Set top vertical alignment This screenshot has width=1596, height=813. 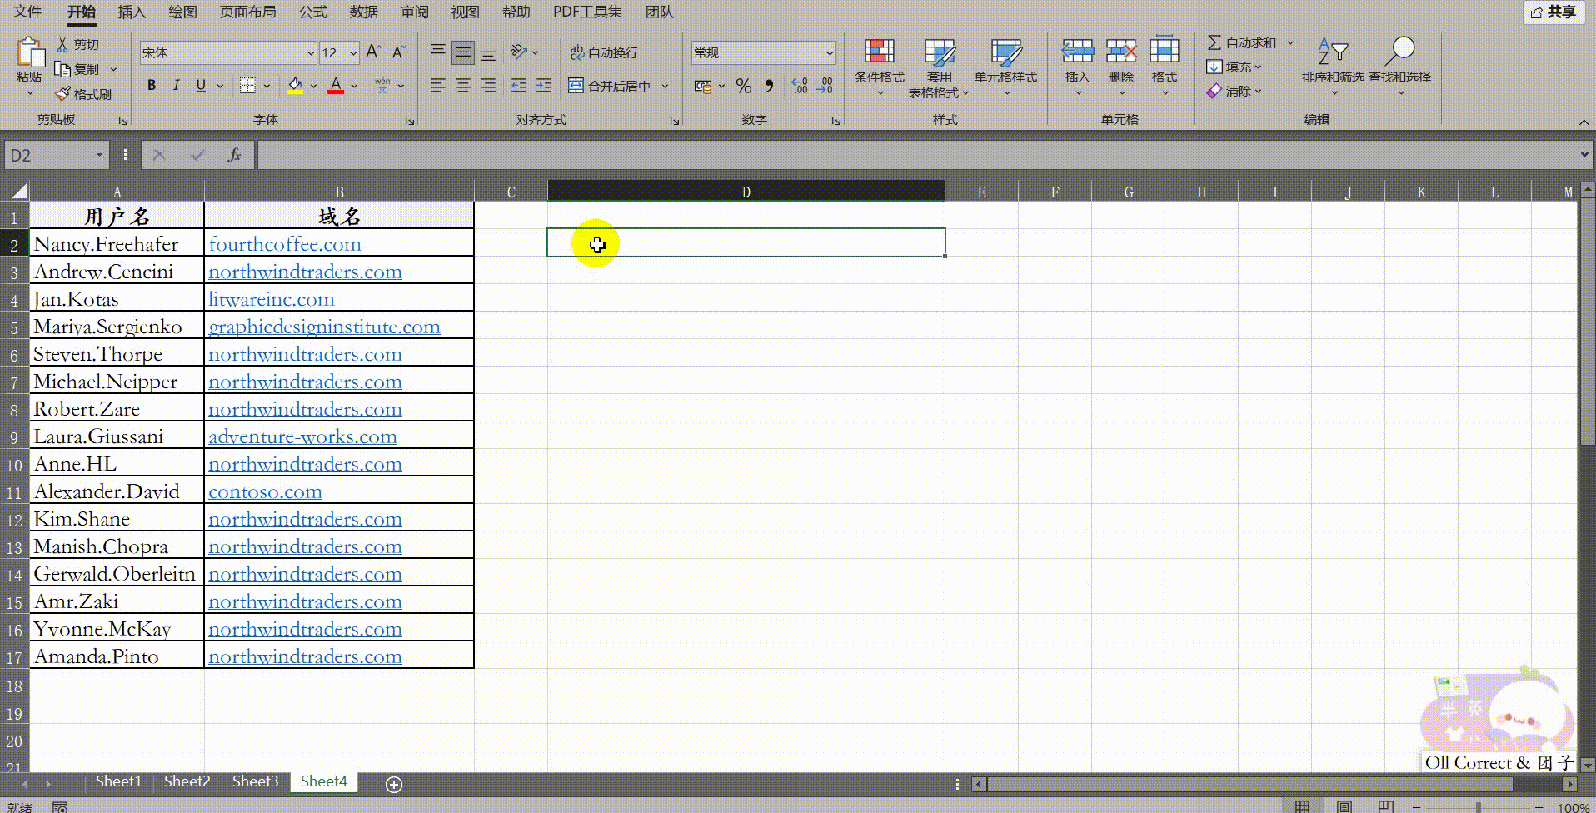(x=437, y=52)
